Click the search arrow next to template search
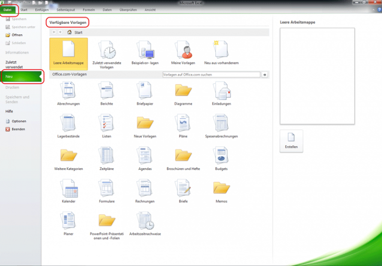Screen dimensions: 382x266 pos(265,75)
